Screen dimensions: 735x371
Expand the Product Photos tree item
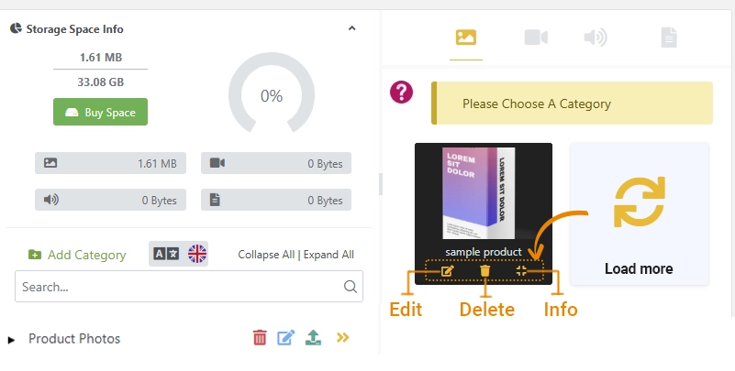(x=12, y=340)
